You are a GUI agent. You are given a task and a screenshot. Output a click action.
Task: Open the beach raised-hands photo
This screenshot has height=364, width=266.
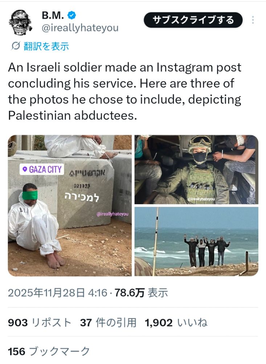196,241
